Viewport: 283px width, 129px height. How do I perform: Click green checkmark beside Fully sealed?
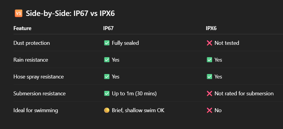(x=107, y=43)
